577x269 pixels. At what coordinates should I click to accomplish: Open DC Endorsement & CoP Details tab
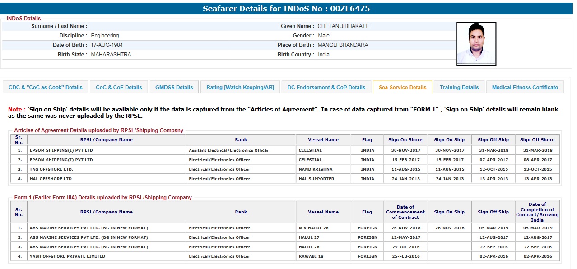[x=326, y=88]
